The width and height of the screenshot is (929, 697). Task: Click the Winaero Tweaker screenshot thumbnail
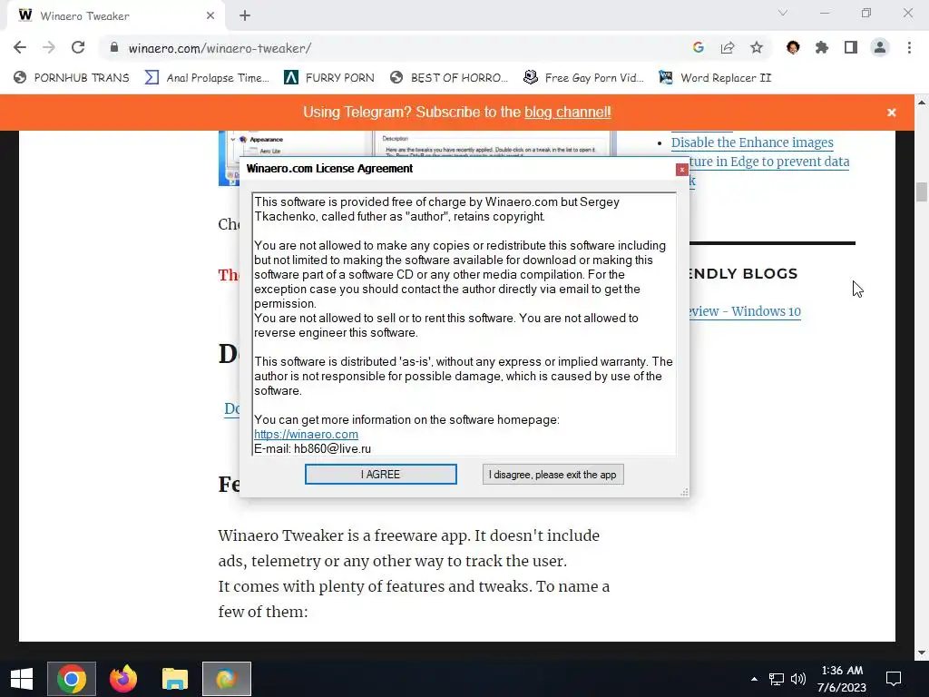pos(417,143)
